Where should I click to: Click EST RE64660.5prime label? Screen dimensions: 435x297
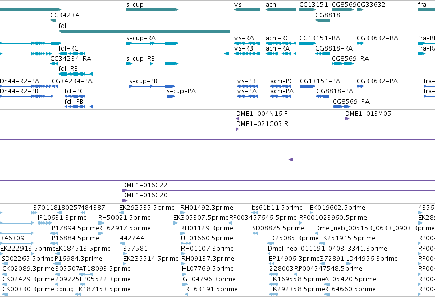click(x=350, y=289)
